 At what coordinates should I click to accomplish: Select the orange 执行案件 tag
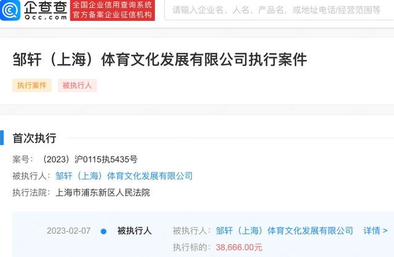(x=32, y=86)
